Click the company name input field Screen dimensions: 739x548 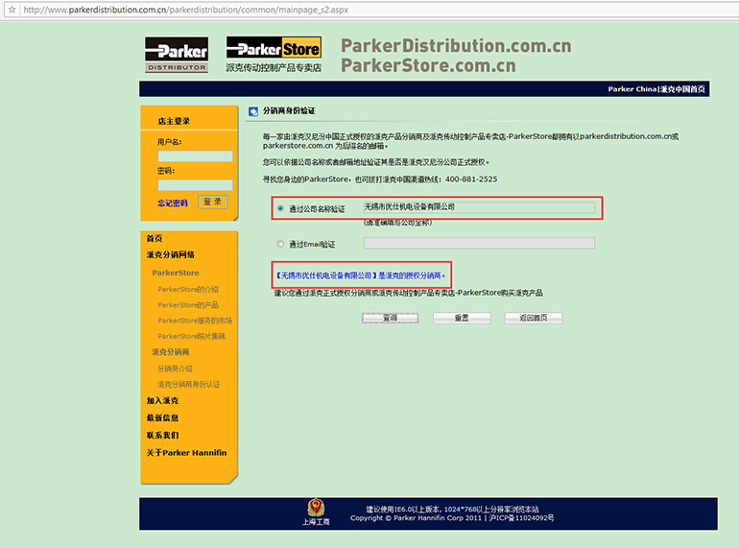[479, 207]
